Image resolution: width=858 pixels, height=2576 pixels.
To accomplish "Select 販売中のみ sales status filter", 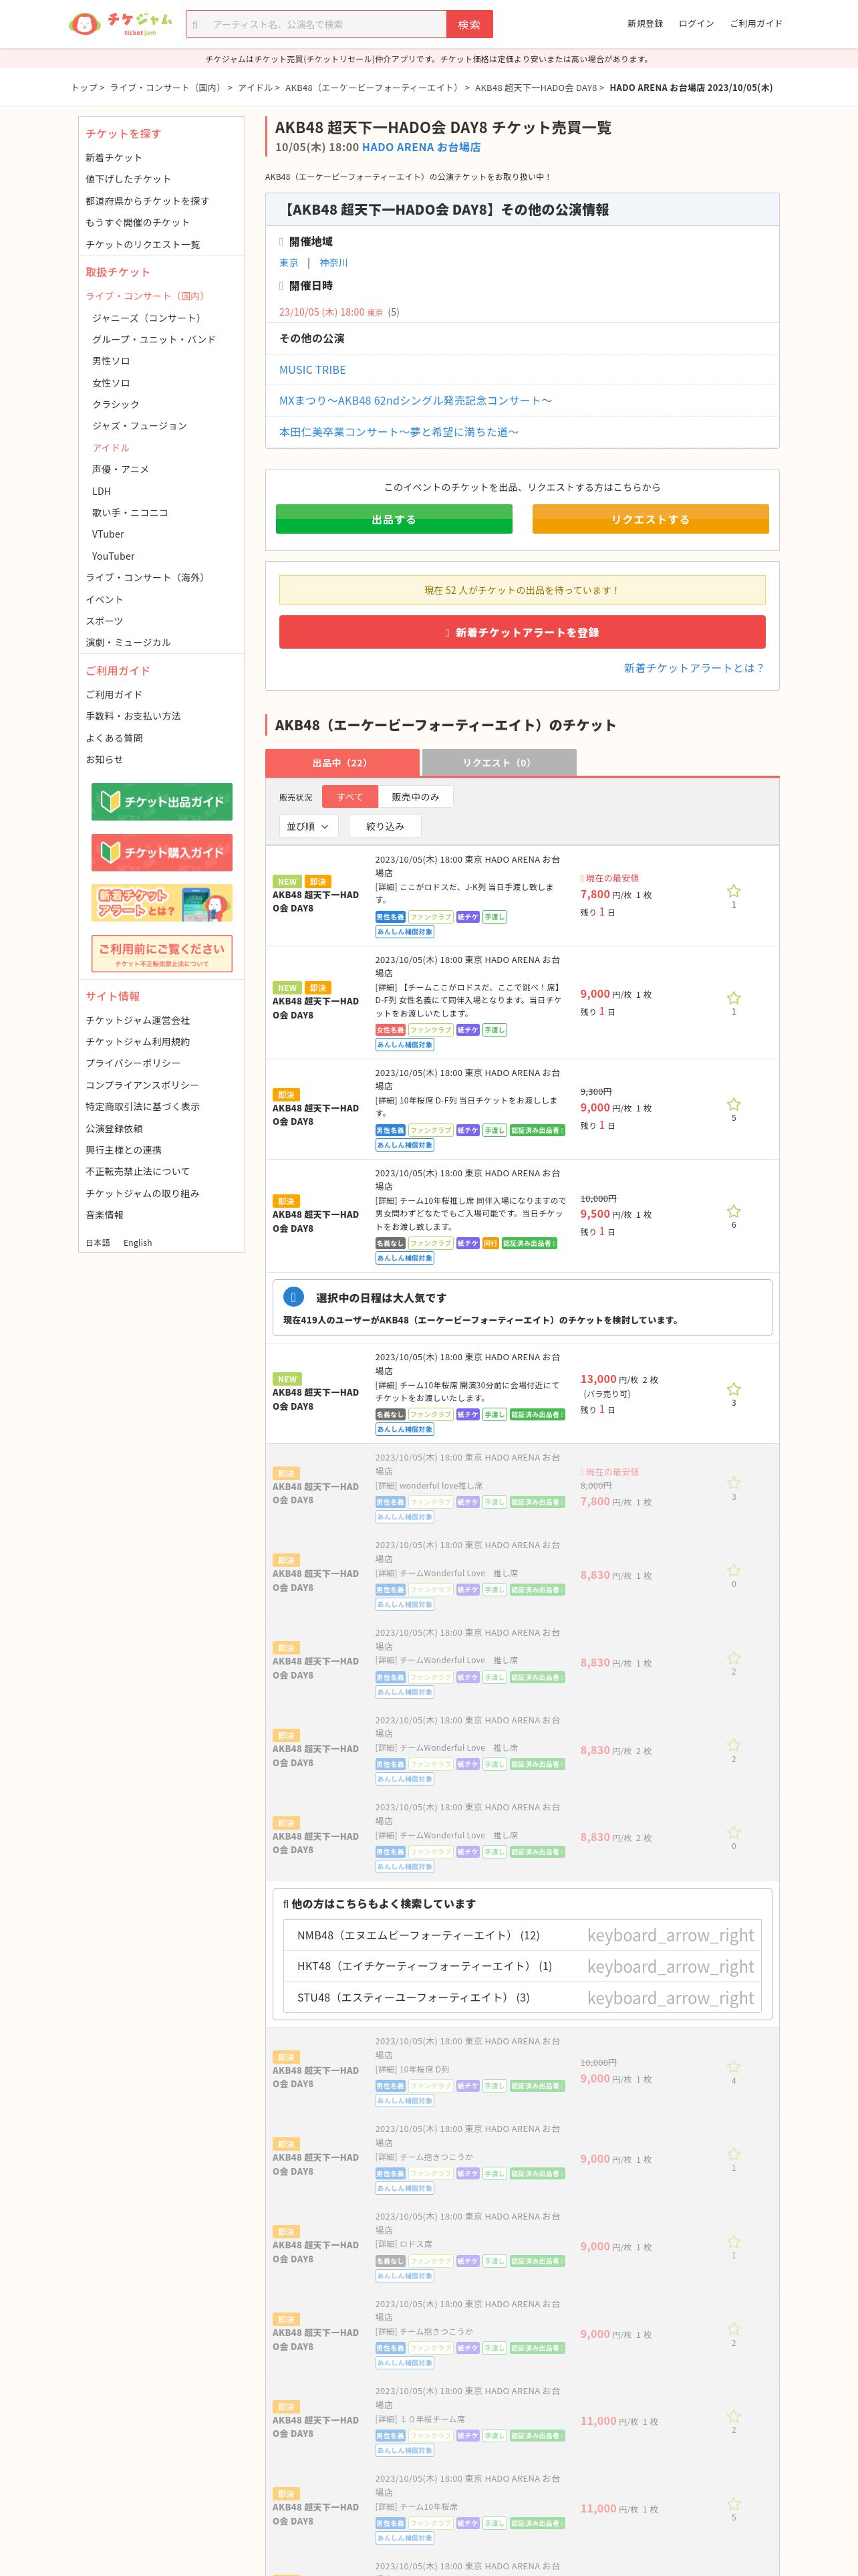I will (x=416, y=797).
